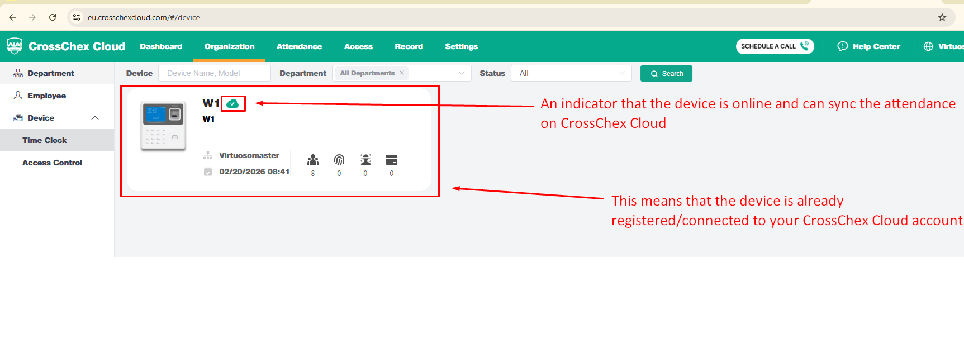Click the language globe icon
This screenshot has height=362, width=964.
pyautogui.click(x=928, y=46)
